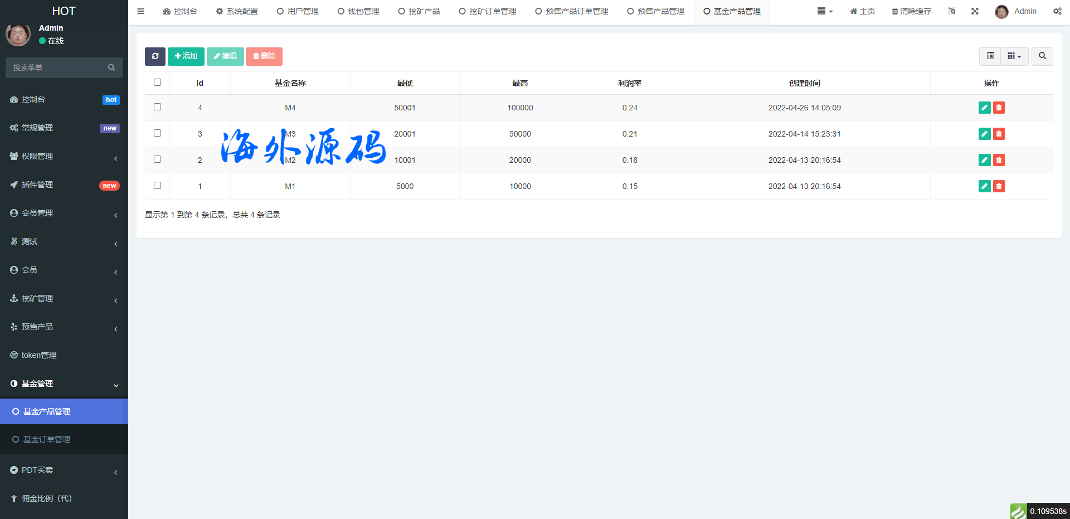The image size is (1070, 519).
Task: Open the settings cogs icon at top right
Action: [x=1057, y=11]
